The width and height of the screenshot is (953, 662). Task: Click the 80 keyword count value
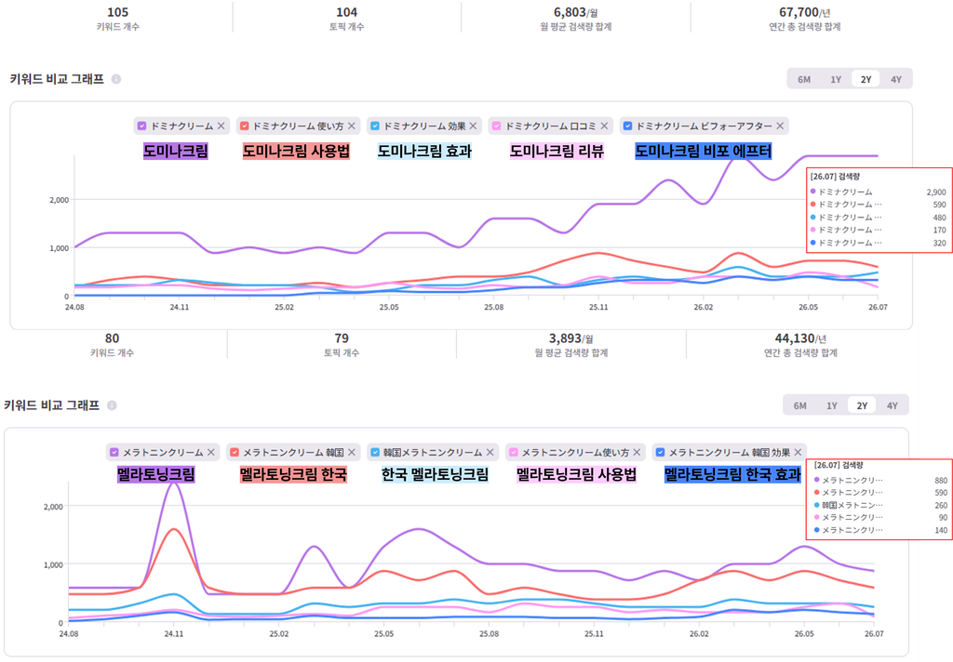tap(112, 338)
